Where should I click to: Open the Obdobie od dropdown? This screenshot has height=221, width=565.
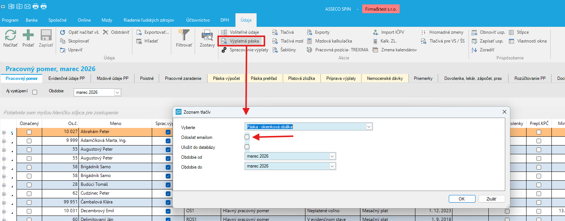[332, 156]
